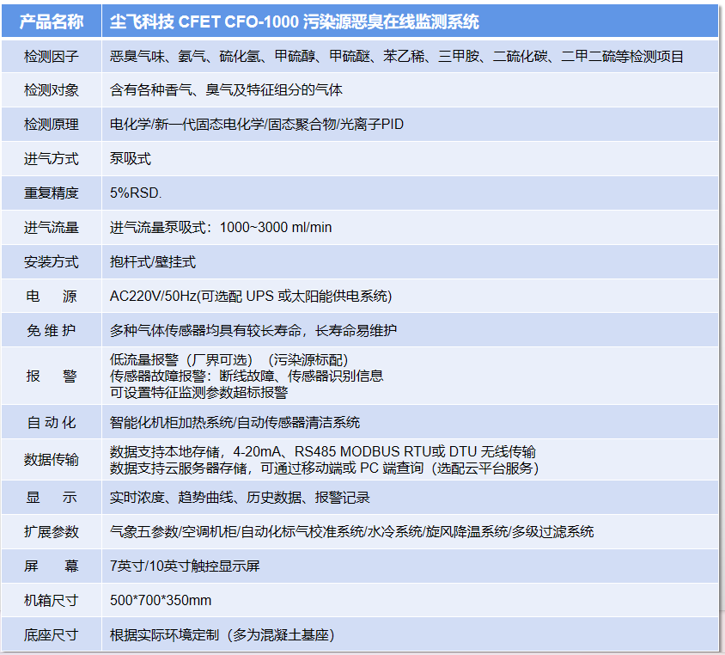
Task: Click the 500*700*350mm cabinet size value
Action: click(161, 600)
